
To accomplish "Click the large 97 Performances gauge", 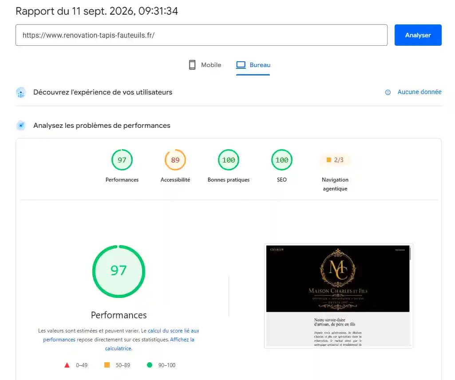I will point(119,271).
